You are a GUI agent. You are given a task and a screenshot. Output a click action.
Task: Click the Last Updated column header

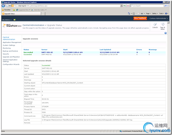(105, 50)
